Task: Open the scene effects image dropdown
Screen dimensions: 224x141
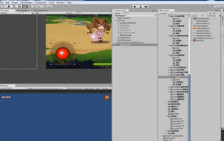Action: pyautogui.click(x=38, y=13)
